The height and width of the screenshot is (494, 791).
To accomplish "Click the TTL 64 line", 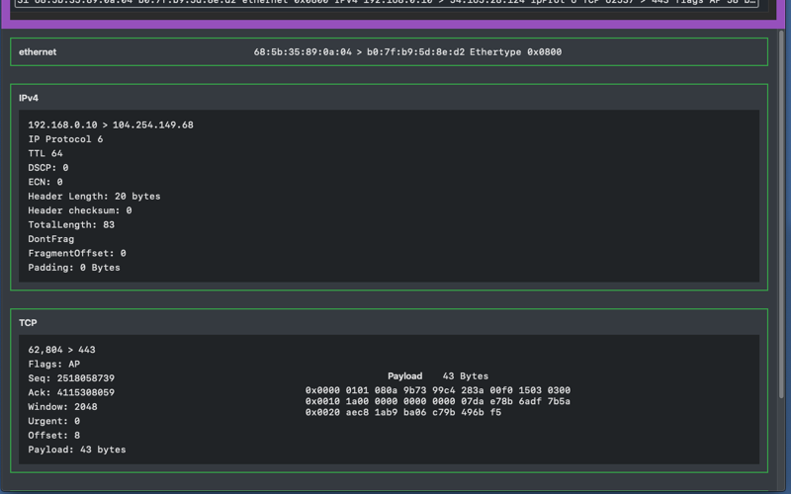I will [45, 153].
